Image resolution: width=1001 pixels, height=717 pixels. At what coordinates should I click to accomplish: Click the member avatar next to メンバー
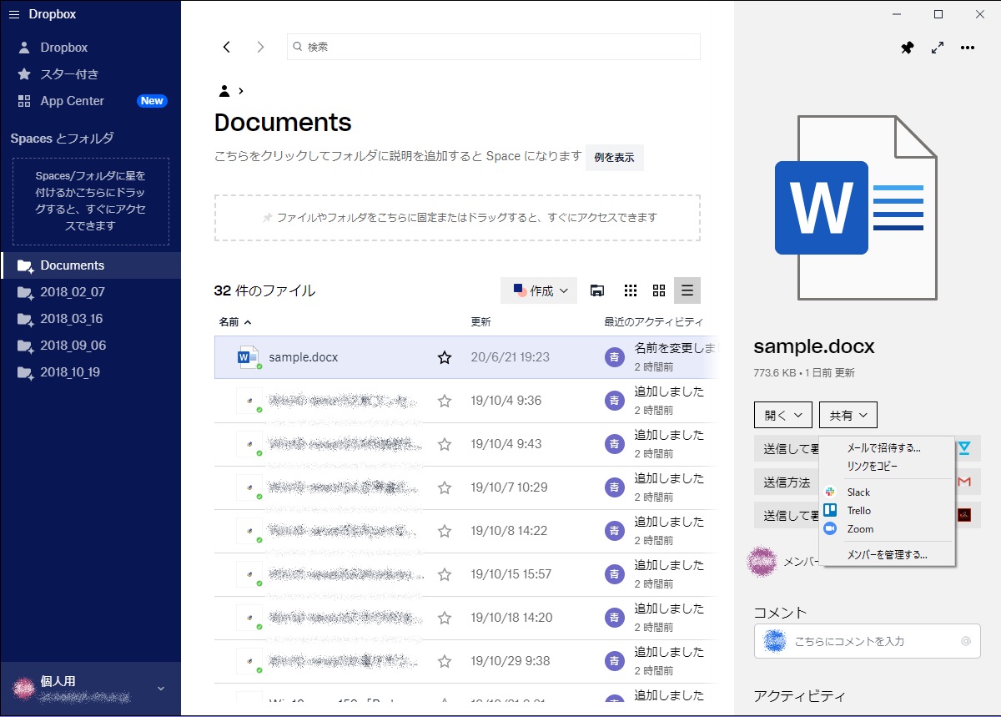762,562
